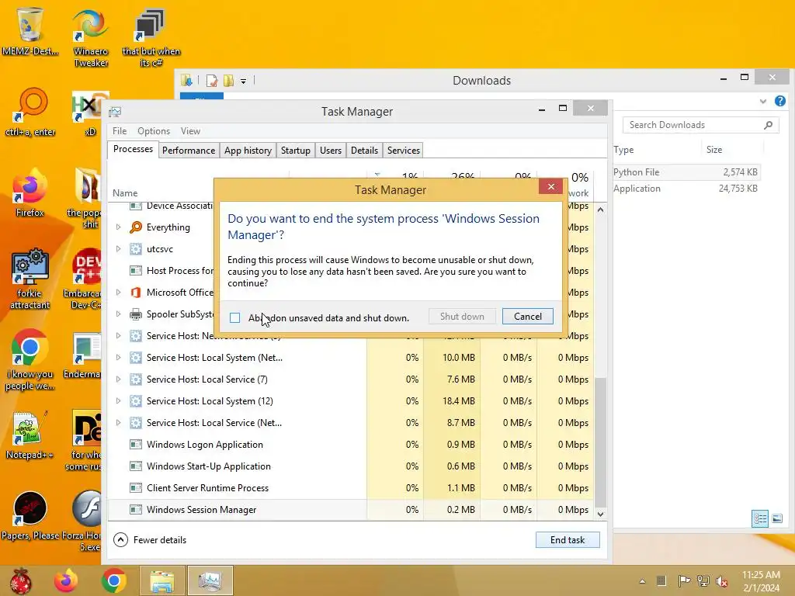Open the Chrome desktop shortcut
This screenshot has height=596, width=795.
[30, 360]
